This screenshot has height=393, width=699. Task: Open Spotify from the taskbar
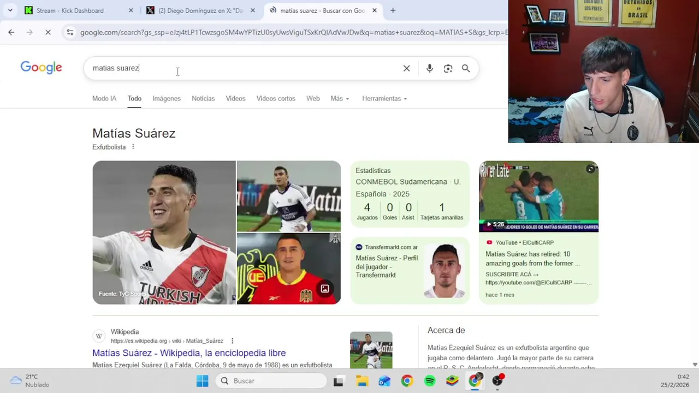click(430, 381)
